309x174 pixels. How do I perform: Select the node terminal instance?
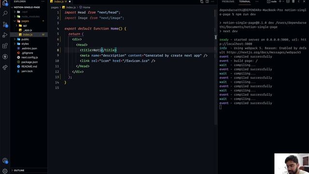(272, 1)
